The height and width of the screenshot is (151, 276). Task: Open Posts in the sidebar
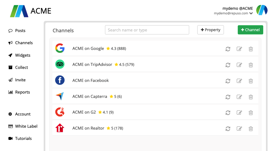tap(17, 31)
